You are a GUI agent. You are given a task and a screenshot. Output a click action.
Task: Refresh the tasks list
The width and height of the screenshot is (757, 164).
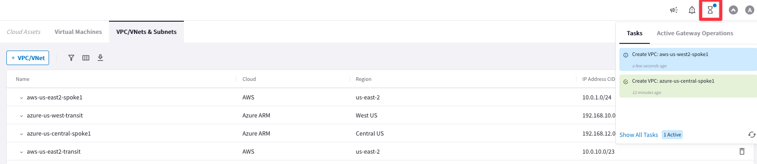[752, 135]
